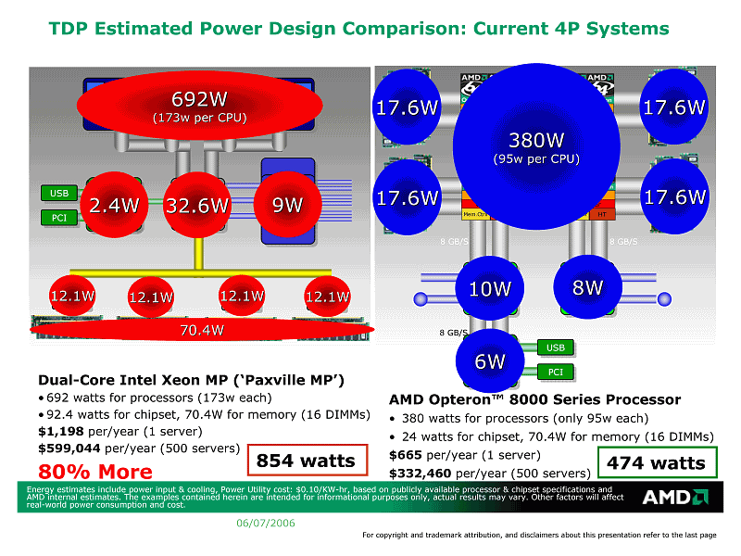This screenshot has width=741, height=556.
Task: Click the '92.4 watts for chipset' bullet
Action: [204, 414]
